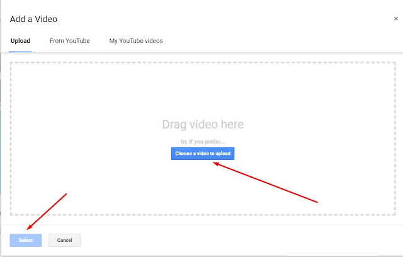Click Choose a video to upload button
Image resolution: width=403 pixels, height=257 pixels.
[x=203, y=154]
